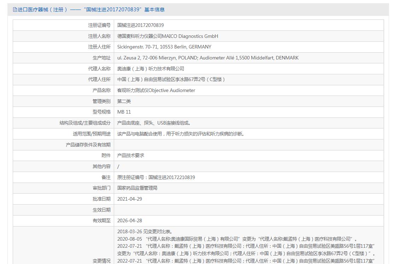
Task: Click the 产品储存条件及有效期 label
Action: pyautogui.click(x=88, y=145)
